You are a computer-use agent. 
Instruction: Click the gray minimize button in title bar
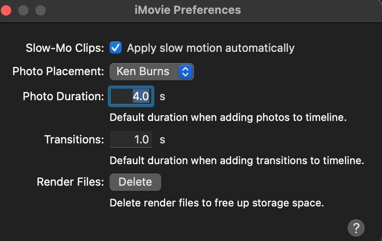[23, 10]
